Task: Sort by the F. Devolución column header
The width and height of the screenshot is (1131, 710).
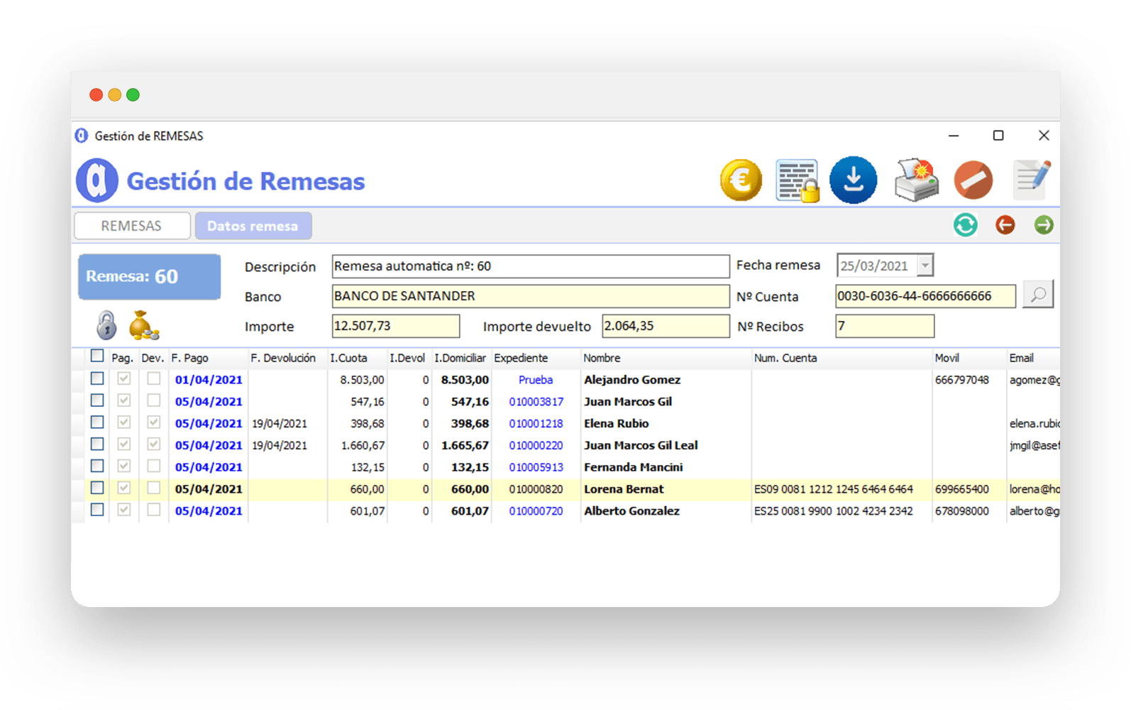Action: pos(283,358)
